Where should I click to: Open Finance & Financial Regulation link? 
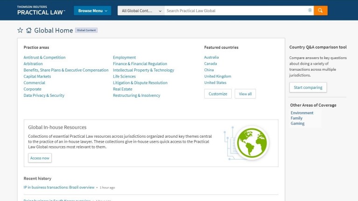140,64
